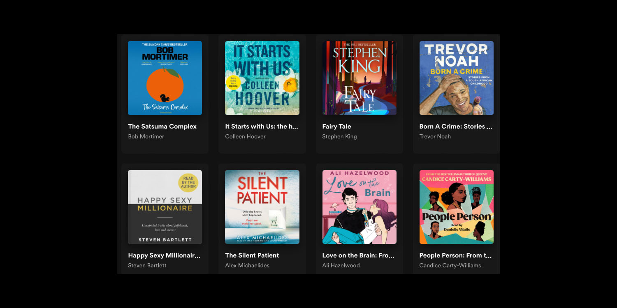Click the "Love on the Brain" title text
This screenshot has width=617, height=308.
[358, 255]
